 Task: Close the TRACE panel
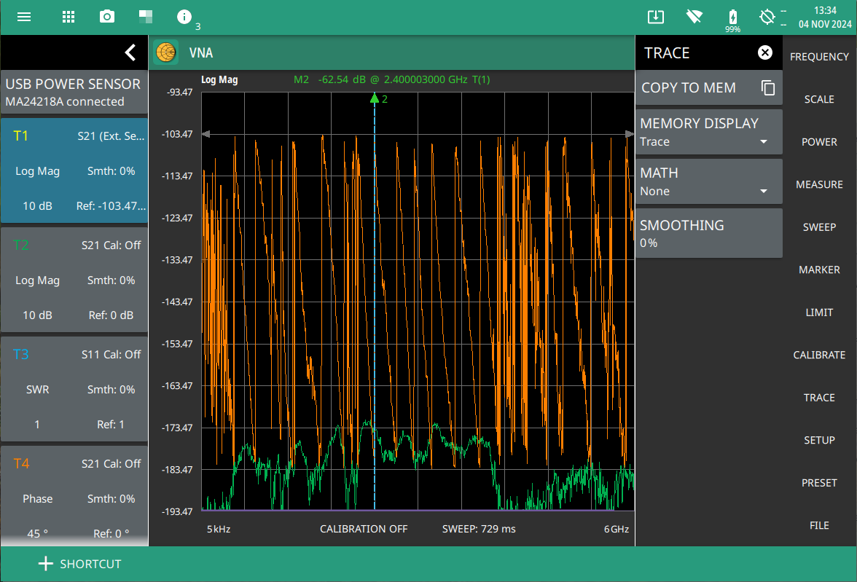coord(764,52)
